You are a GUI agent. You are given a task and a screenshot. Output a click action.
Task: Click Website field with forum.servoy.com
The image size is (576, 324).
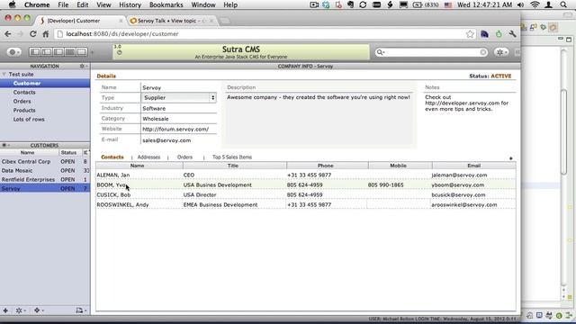178,130
